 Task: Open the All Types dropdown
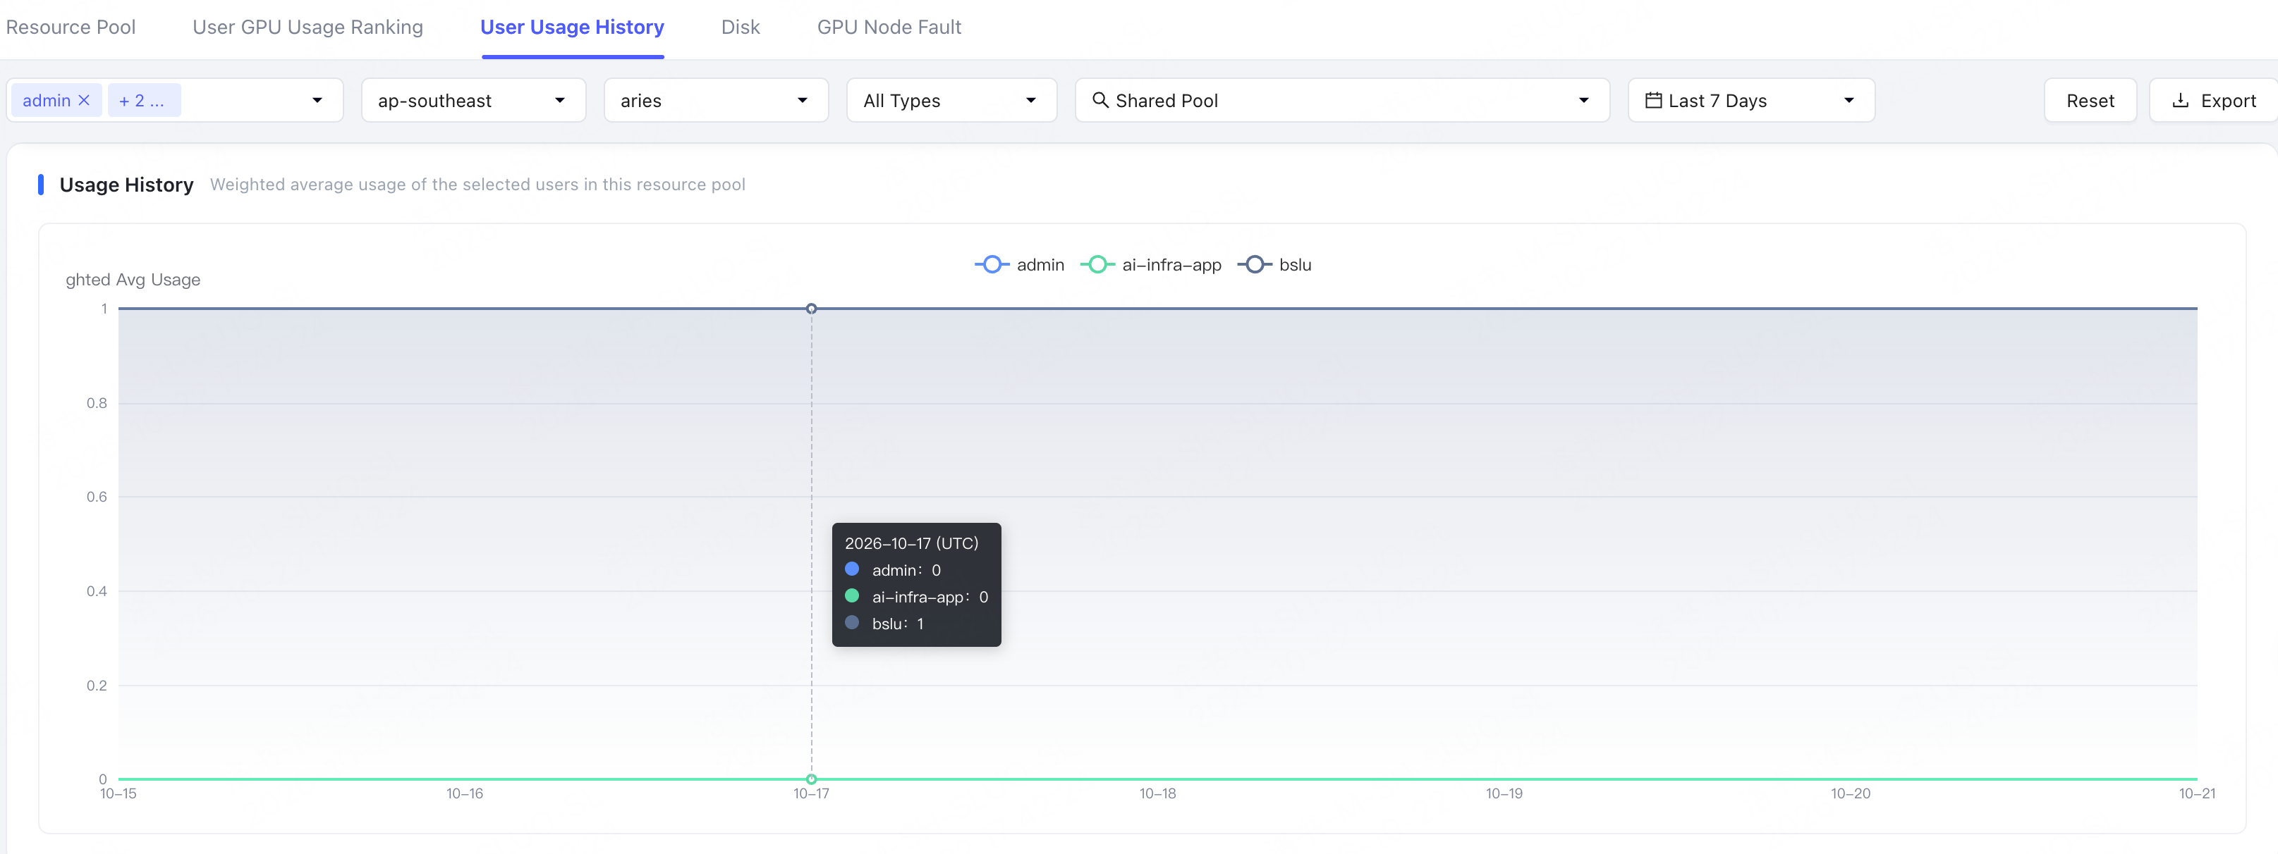click(x=951, y=101)
